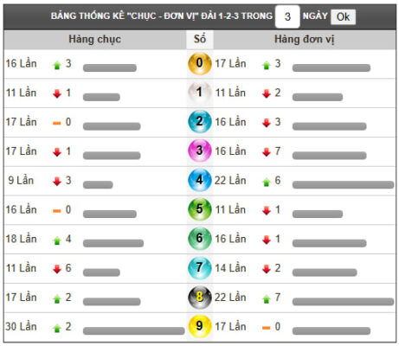Select the pink number 3 ball

tap(200, 151)
